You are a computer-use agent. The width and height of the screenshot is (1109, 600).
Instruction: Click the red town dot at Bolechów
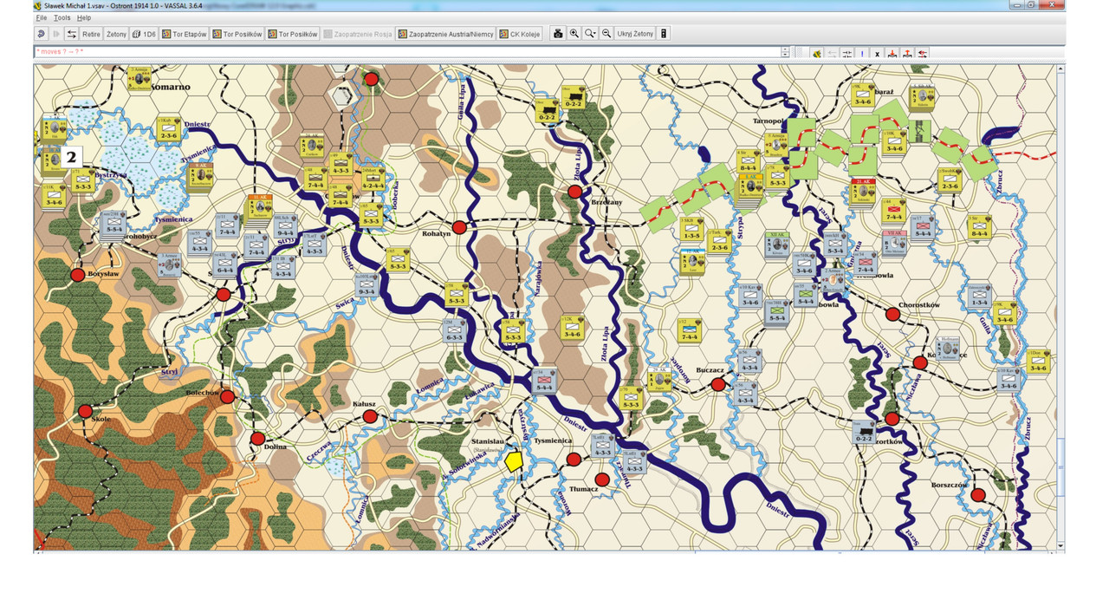point(227,396)
